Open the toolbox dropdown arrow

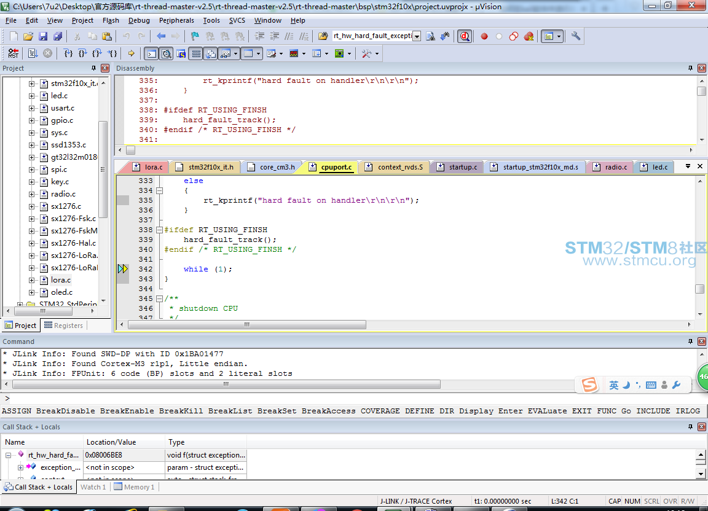click(x=377, y=53)
